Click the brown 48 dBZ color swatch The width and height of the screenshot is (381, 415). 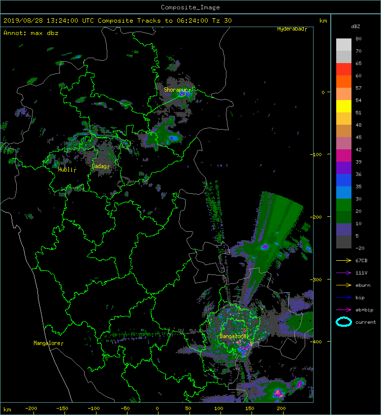(x=344, y=131)
